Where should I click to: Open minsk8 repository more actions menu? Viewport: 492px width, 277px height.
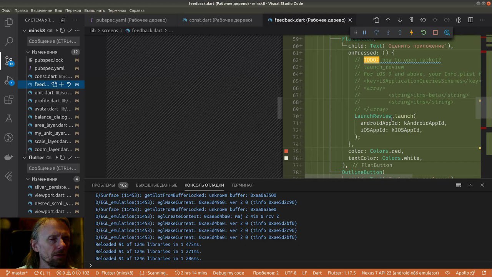click(x=77, y=30)
